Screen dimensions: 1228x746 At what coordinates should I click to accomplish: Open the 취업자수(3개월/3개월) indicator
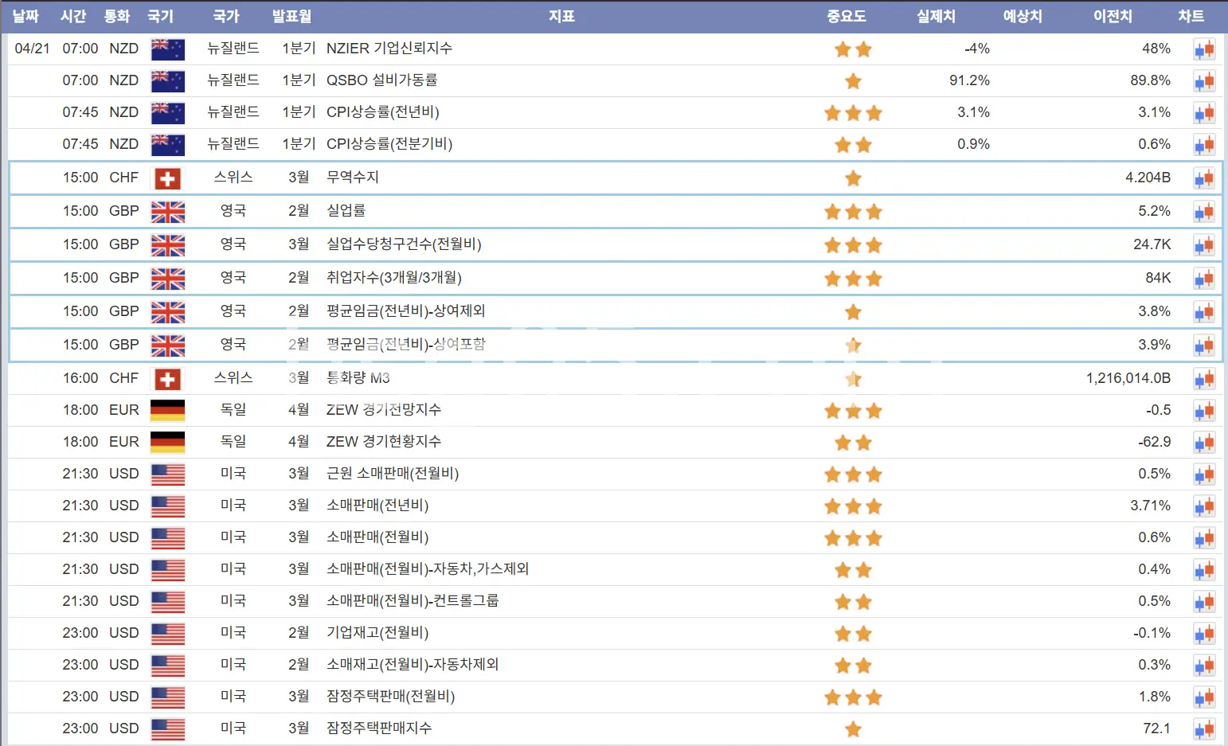(x=393, y=278)
